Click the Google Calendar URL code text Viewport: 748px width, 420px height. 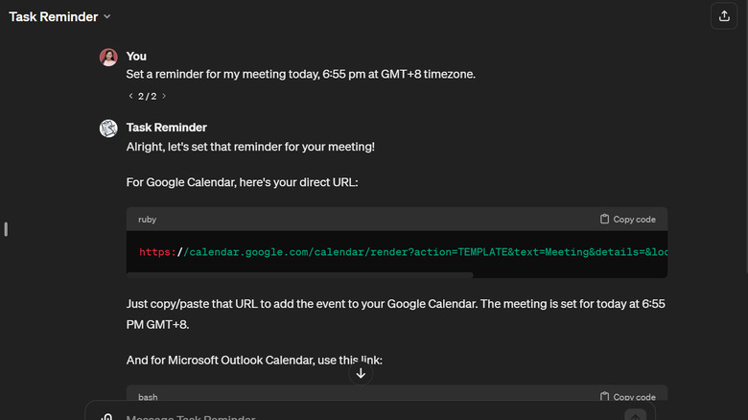(x=403, y=253)
